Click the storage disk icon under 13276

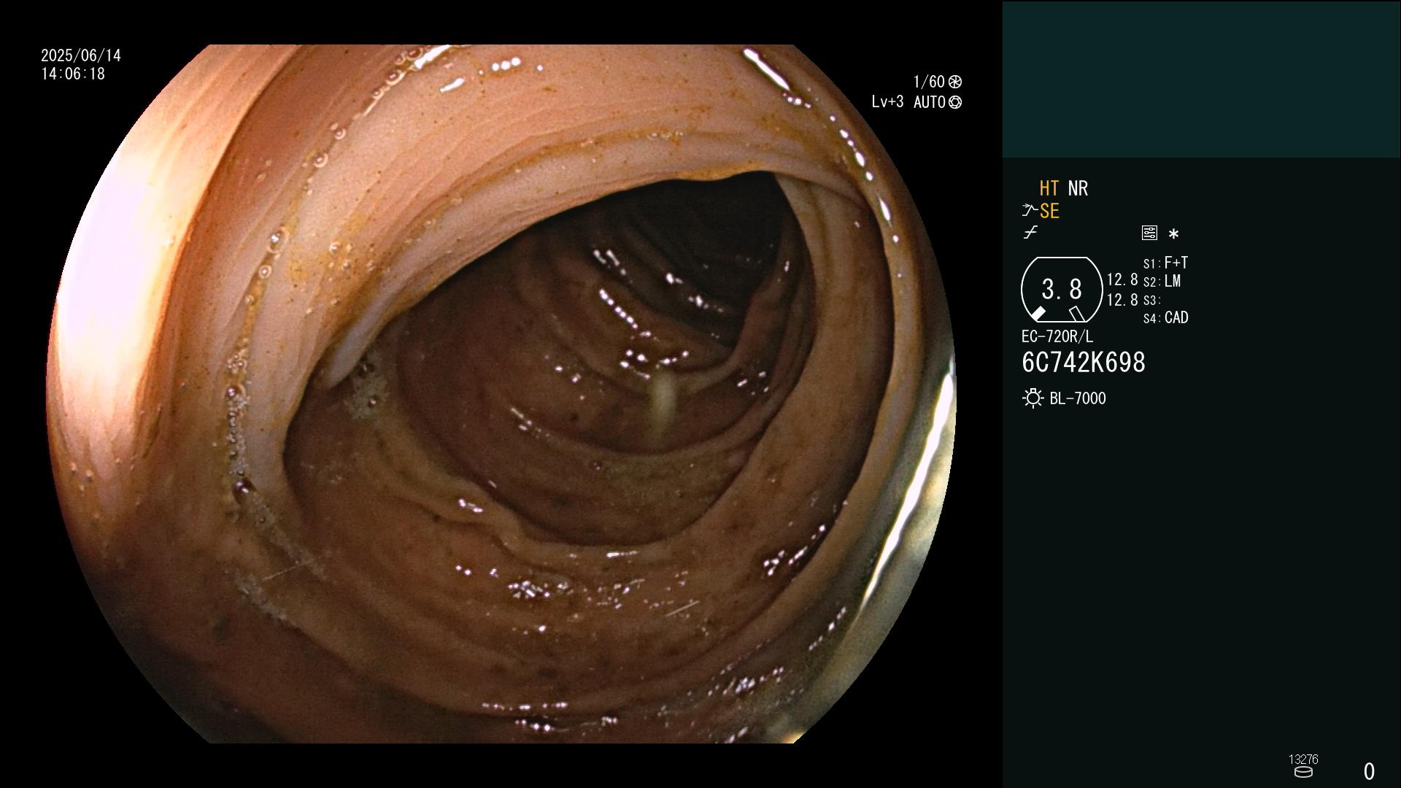coord(1303,772)
